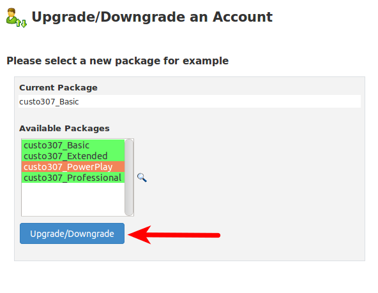Viewport: 378px width, 293px height.
Task: Click the bottom end of the package list scrollbar
Action: (x=129, y=213)
